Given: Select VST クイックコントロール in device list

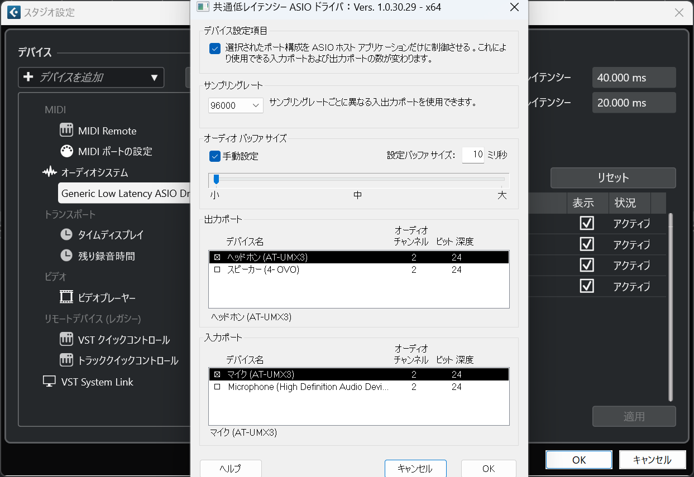Looking at the screenshot, I should [115, 340].
